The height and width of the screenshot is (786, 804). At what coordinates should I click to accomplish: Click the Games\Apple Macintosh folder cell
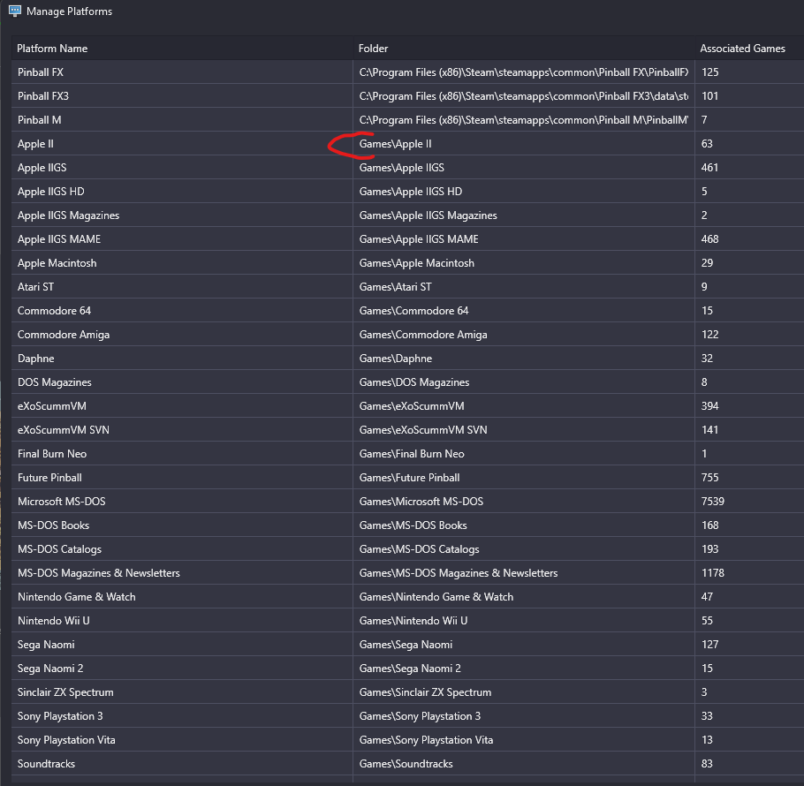[x=524, y=263]
